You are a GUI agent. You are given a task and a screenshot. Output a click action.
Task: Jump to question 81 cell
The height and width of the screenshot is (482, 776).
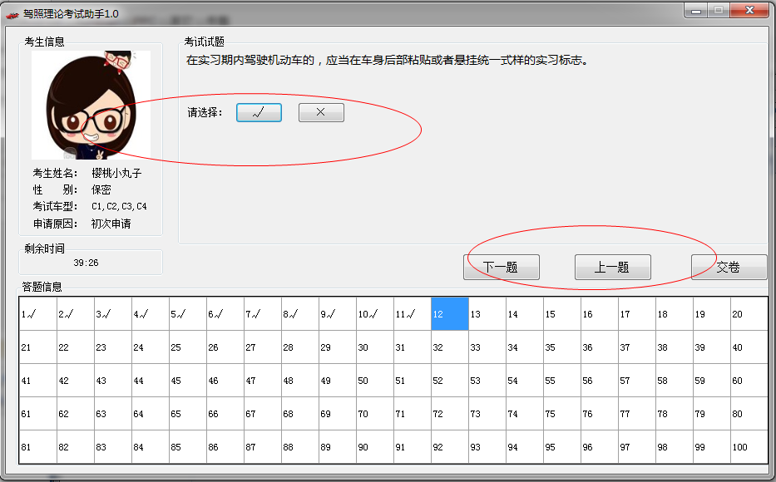point(38,447)
